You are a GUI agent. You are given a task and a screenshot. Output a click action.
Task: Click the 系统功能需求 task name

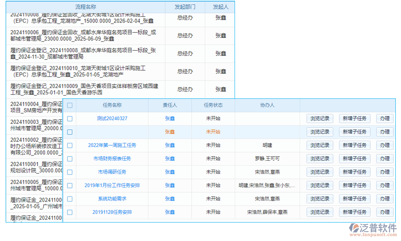click(x=111, y=198)
